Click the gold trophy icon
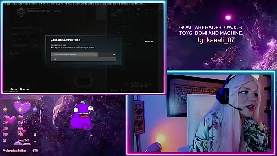Image resolution: width=277 pixels, height=156 pixels. coord(4,151)
